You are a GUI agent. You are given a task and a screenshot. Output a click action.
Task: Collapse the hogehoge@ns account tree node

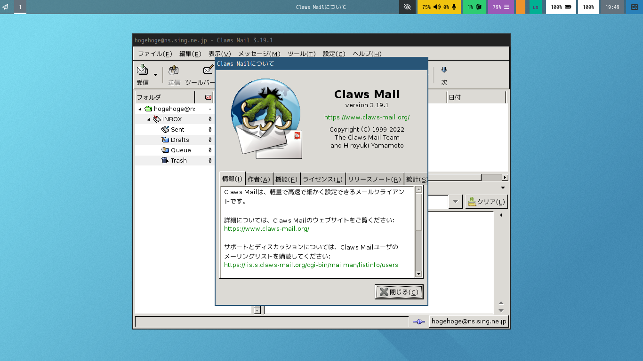point(140,109)
